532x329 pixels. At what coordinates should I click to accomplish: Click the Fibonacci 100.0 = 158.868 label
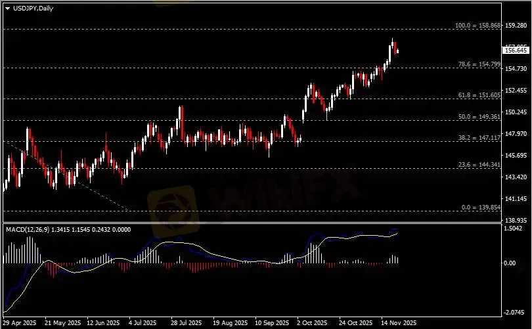pos(478,26)
